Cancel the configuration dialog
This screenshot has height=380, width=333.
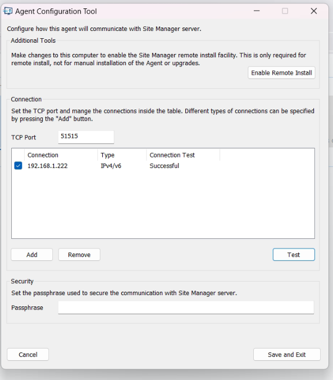(x=28, y=355)
